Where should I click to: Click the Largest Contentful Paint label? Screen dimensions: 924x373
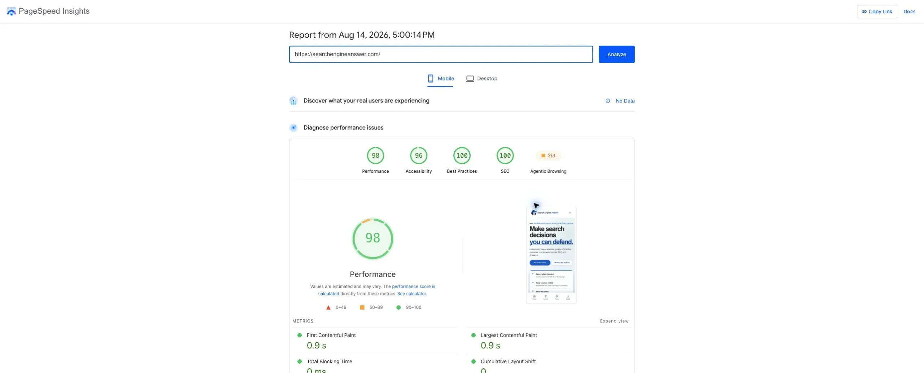[x=509, y=335]
